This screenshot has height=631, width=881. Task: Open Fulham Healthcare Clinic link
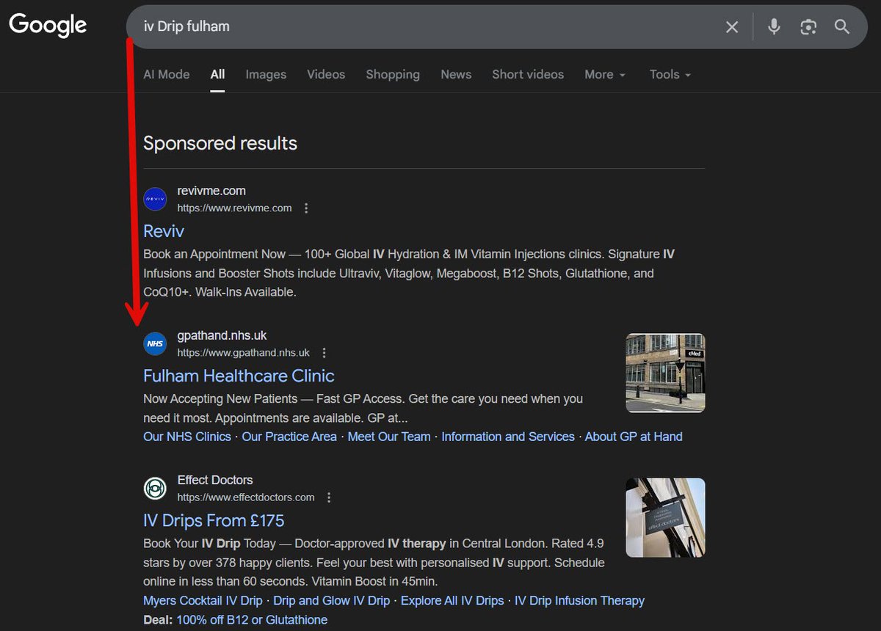pyautogui.click(x=239, y=376)
